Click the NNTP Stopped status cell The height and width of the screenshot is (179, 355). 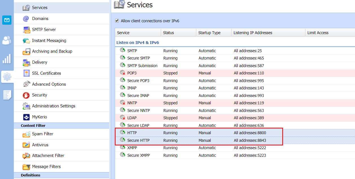[x=170, y=103]
